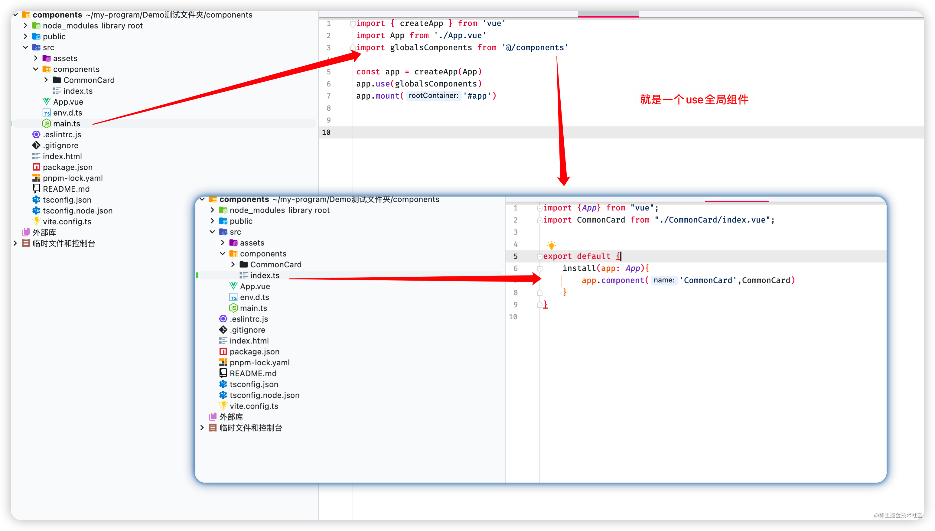Click the README.md document icon in back tree

pos(36,189)
